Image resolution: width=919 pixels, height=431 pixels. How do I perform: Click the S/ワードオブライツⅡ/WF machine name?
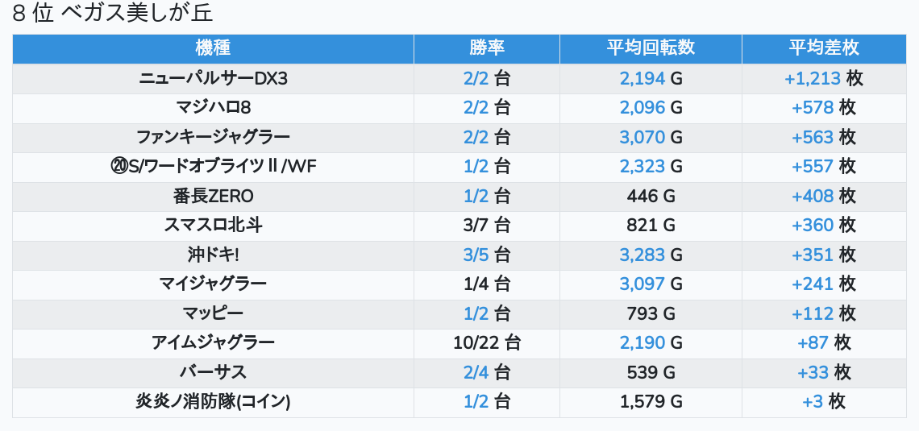coord(213,167)
